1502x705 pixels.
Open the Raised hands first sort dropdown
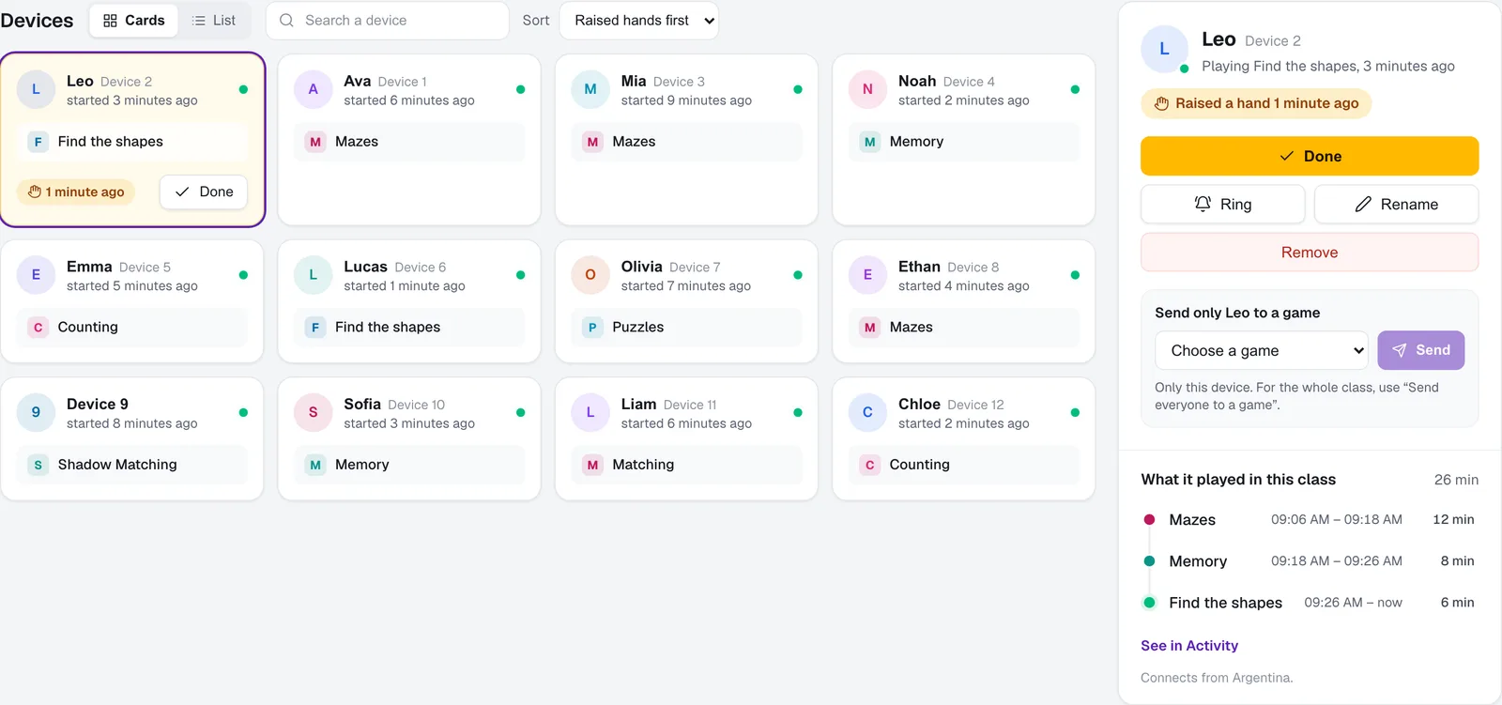[x=639, y=20]
